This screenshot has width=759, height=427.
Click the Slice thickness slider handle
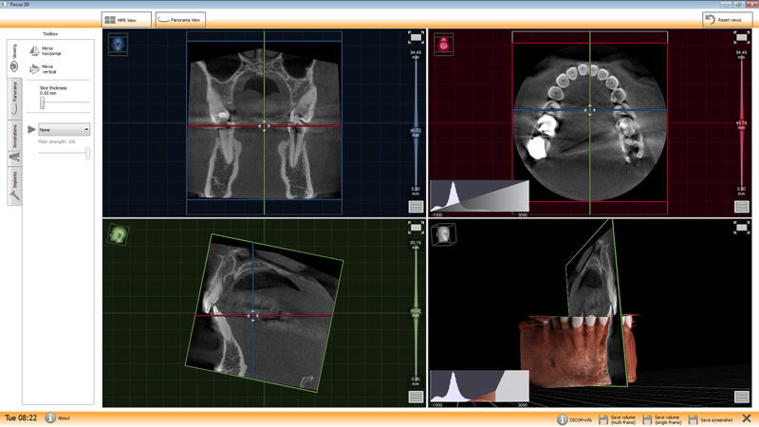point(42,102)
